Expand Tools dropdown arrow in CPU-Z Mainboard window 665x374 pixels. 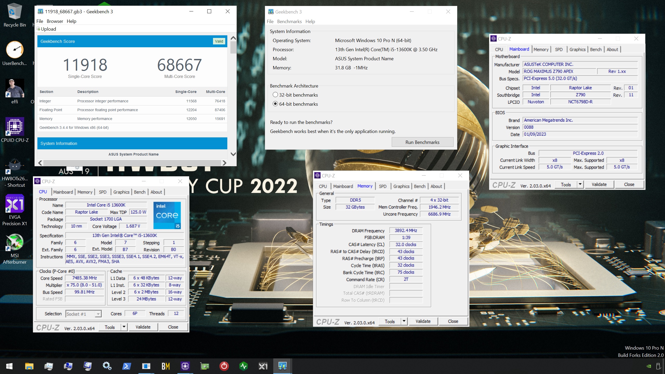580,184
